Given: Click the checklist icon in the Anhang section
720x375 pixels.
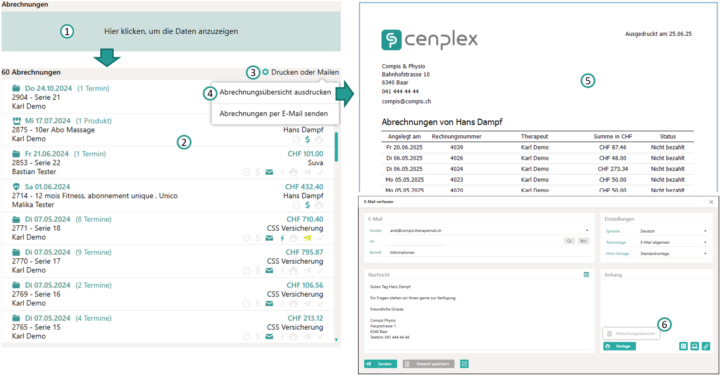Looking at the screenshot, I should tap(683, 346).
